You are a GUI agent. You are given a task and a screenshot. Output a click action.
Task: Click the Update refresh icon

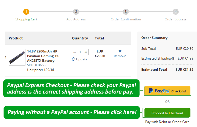74,59
